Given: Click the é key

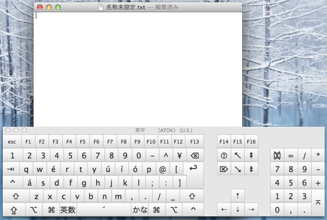Looking at the screenshot, I should pos(54,169).
